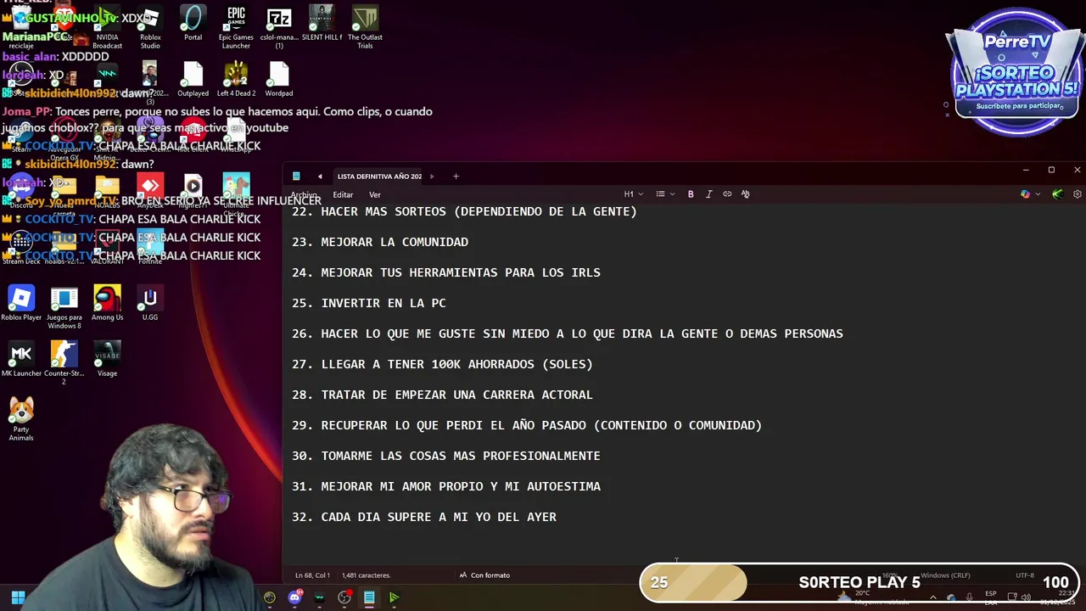The height and width of the screenshot is (611, 1086).
Task: Add a new Notepad tab
Action: 456,177
